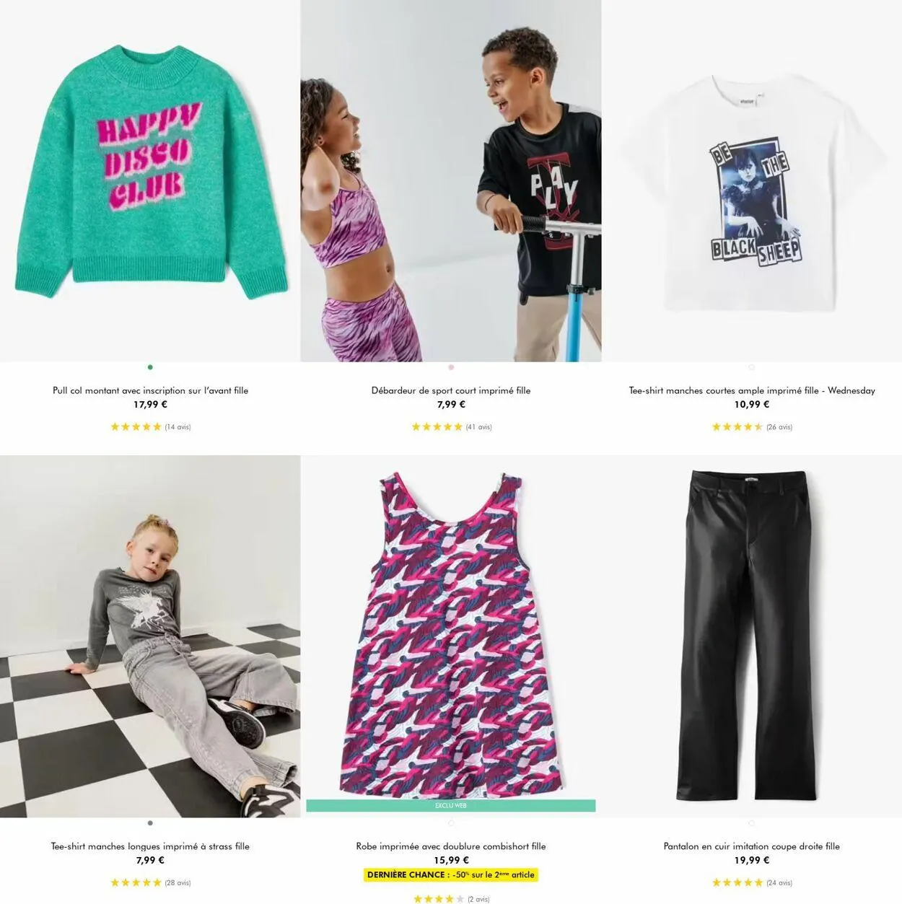Screen dimensions: 902x904
Task: Open kids with scooter sport top photo
Action: coord(451,180)
